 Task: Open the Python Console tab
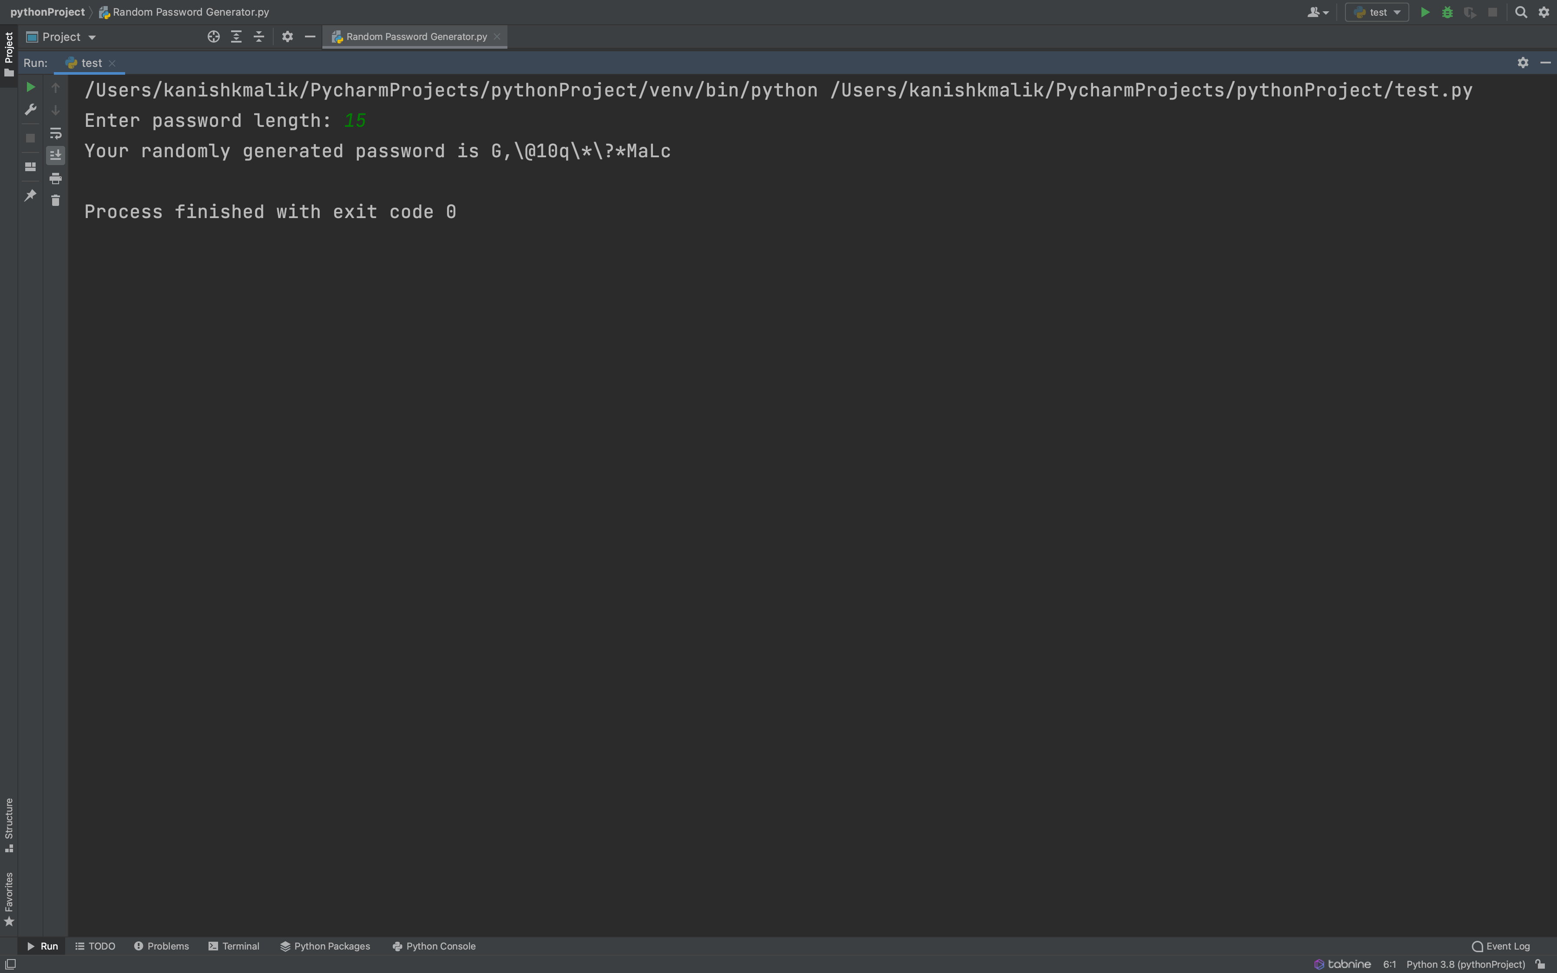tap(434, 946)
